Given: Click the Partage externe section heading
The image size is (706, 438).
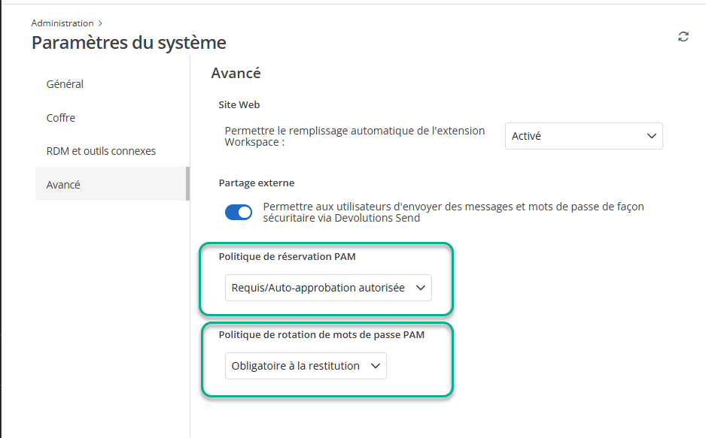Looking at the screenshot, I should point(256,183).
